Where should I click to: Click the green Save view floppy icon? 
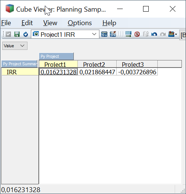click(17, 34)
